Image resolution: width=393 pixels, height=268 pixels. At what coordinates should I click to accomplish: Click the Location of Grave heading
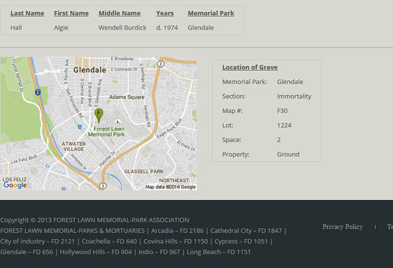coord(250,67)
